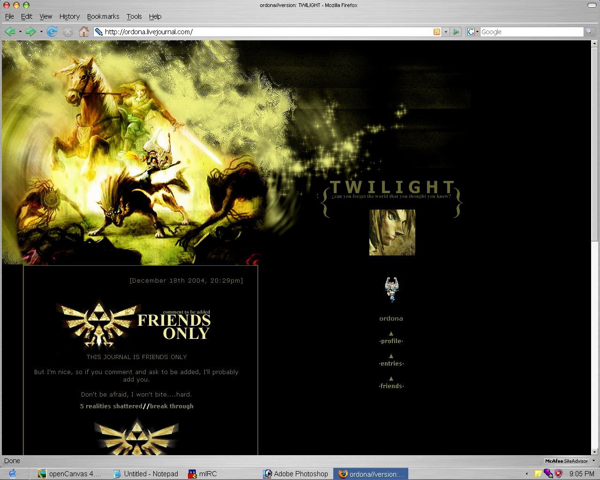This screenshot has height=480, width=600.
Task: Click the FRIENDS ONLY banner image
Action: click(135, 325)
